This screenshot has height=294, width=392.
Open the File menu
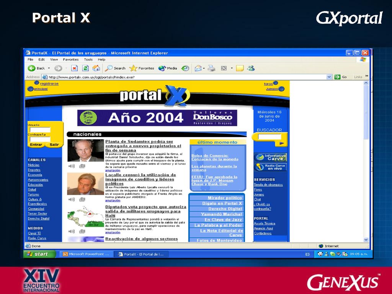[x=30, y=59]
